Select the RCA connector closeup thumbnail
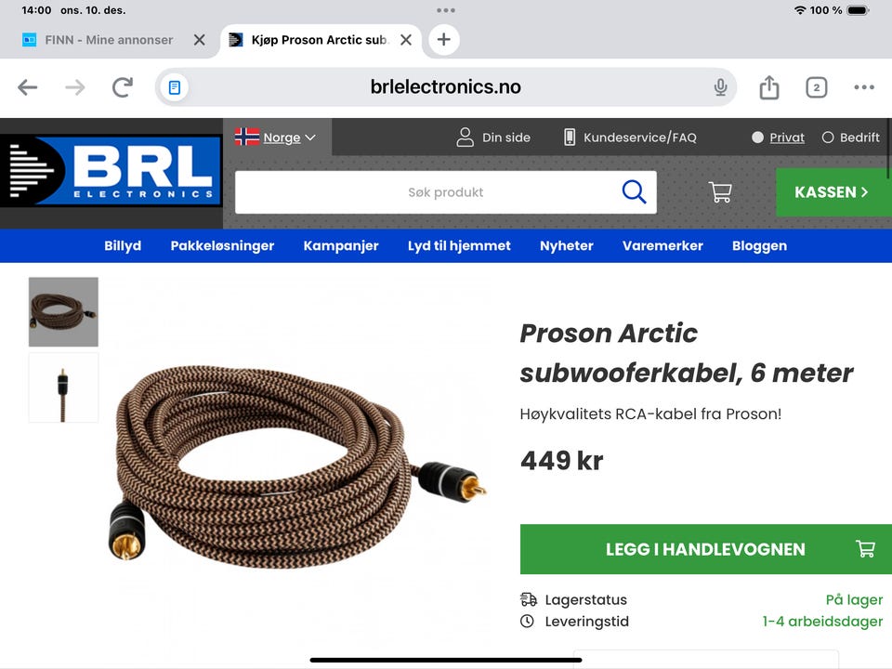 tap(63, 387)
